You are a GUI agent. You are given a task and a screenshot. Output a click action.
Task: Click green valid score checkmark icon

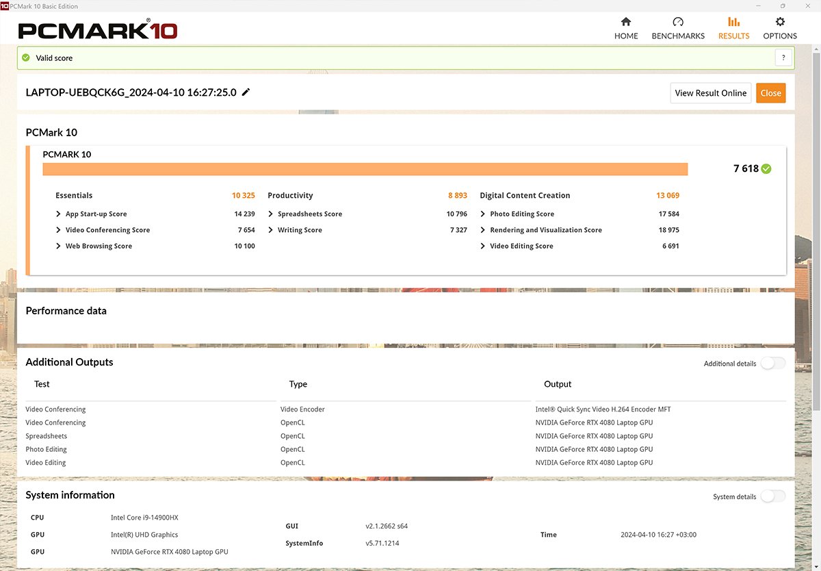[x=26, y=58]
